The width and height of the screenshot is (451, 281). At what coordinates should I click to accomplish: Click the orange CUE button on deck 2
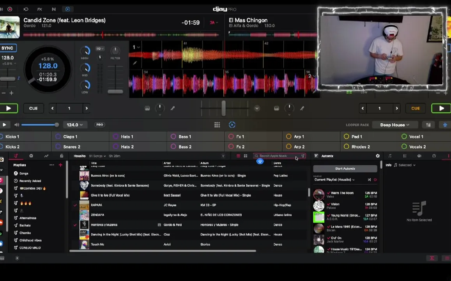[x=416, y=108]
